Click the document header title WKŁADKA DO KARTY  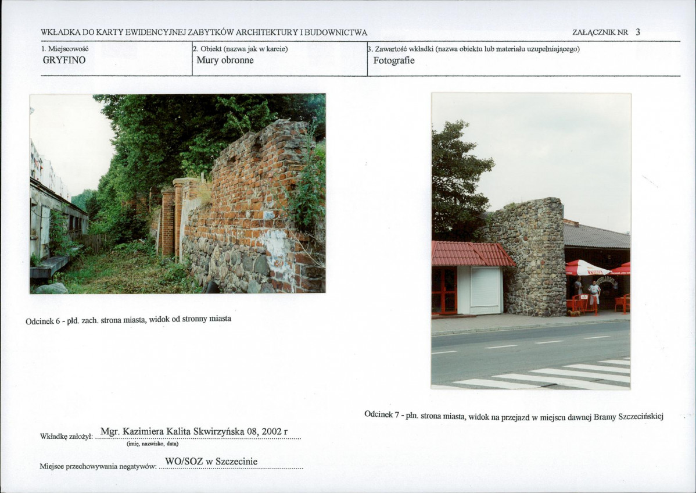point(204,33)
